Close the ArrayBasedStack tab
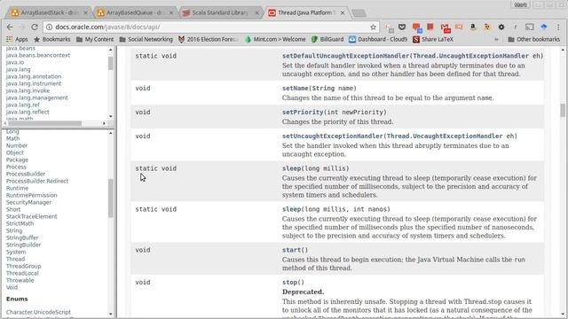 tap(86, 12)
